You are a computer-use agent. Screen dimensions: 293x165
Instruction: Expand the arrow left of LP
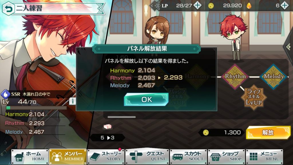(x=155, y=6)
